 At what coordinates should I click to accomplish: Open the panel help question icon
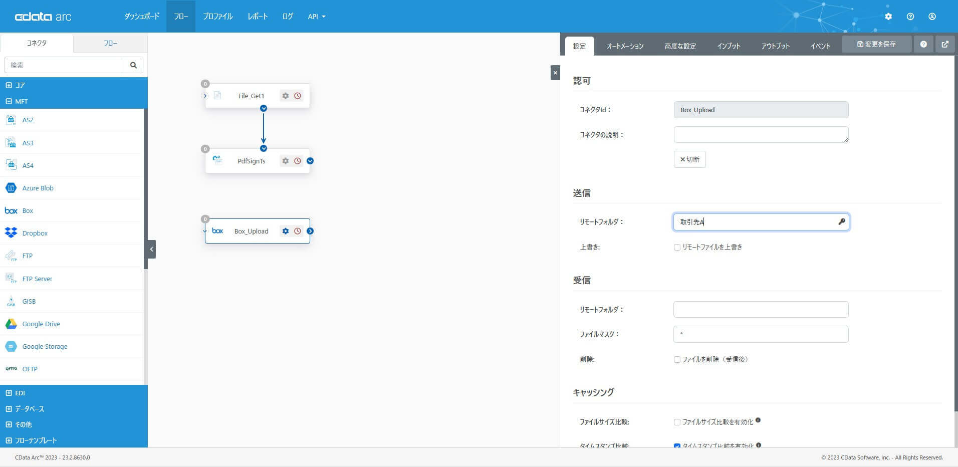[x=923, y=44]
